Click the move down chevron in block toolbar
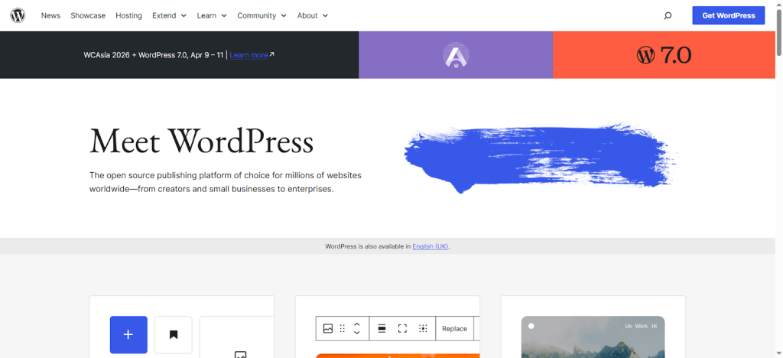Image resolution: width=783 pixels, height=358 pixels. [x=356, y=333]
